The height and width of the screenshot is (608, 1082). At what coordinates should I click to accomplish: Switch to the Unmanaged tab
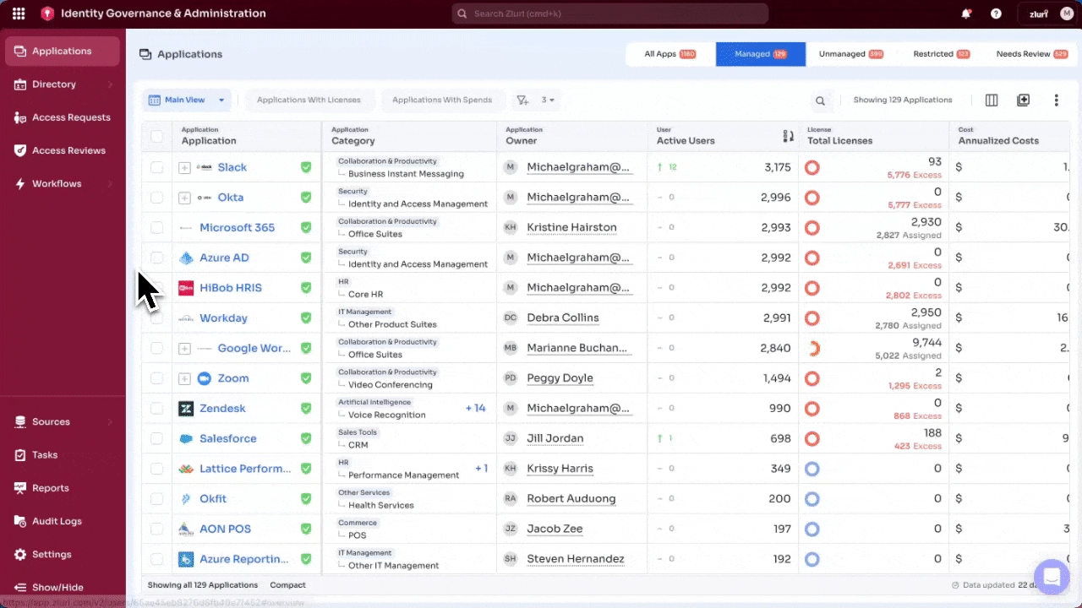click(850, 54)
